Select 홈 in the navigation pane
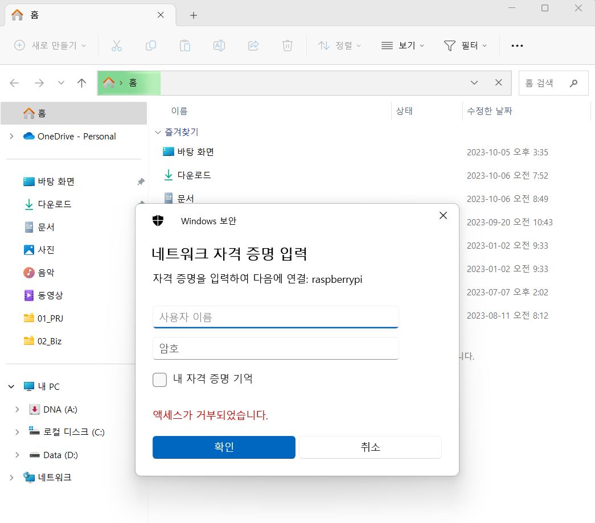Image resolution: width=595 pixels, height=523 pixels. [73, 113]
